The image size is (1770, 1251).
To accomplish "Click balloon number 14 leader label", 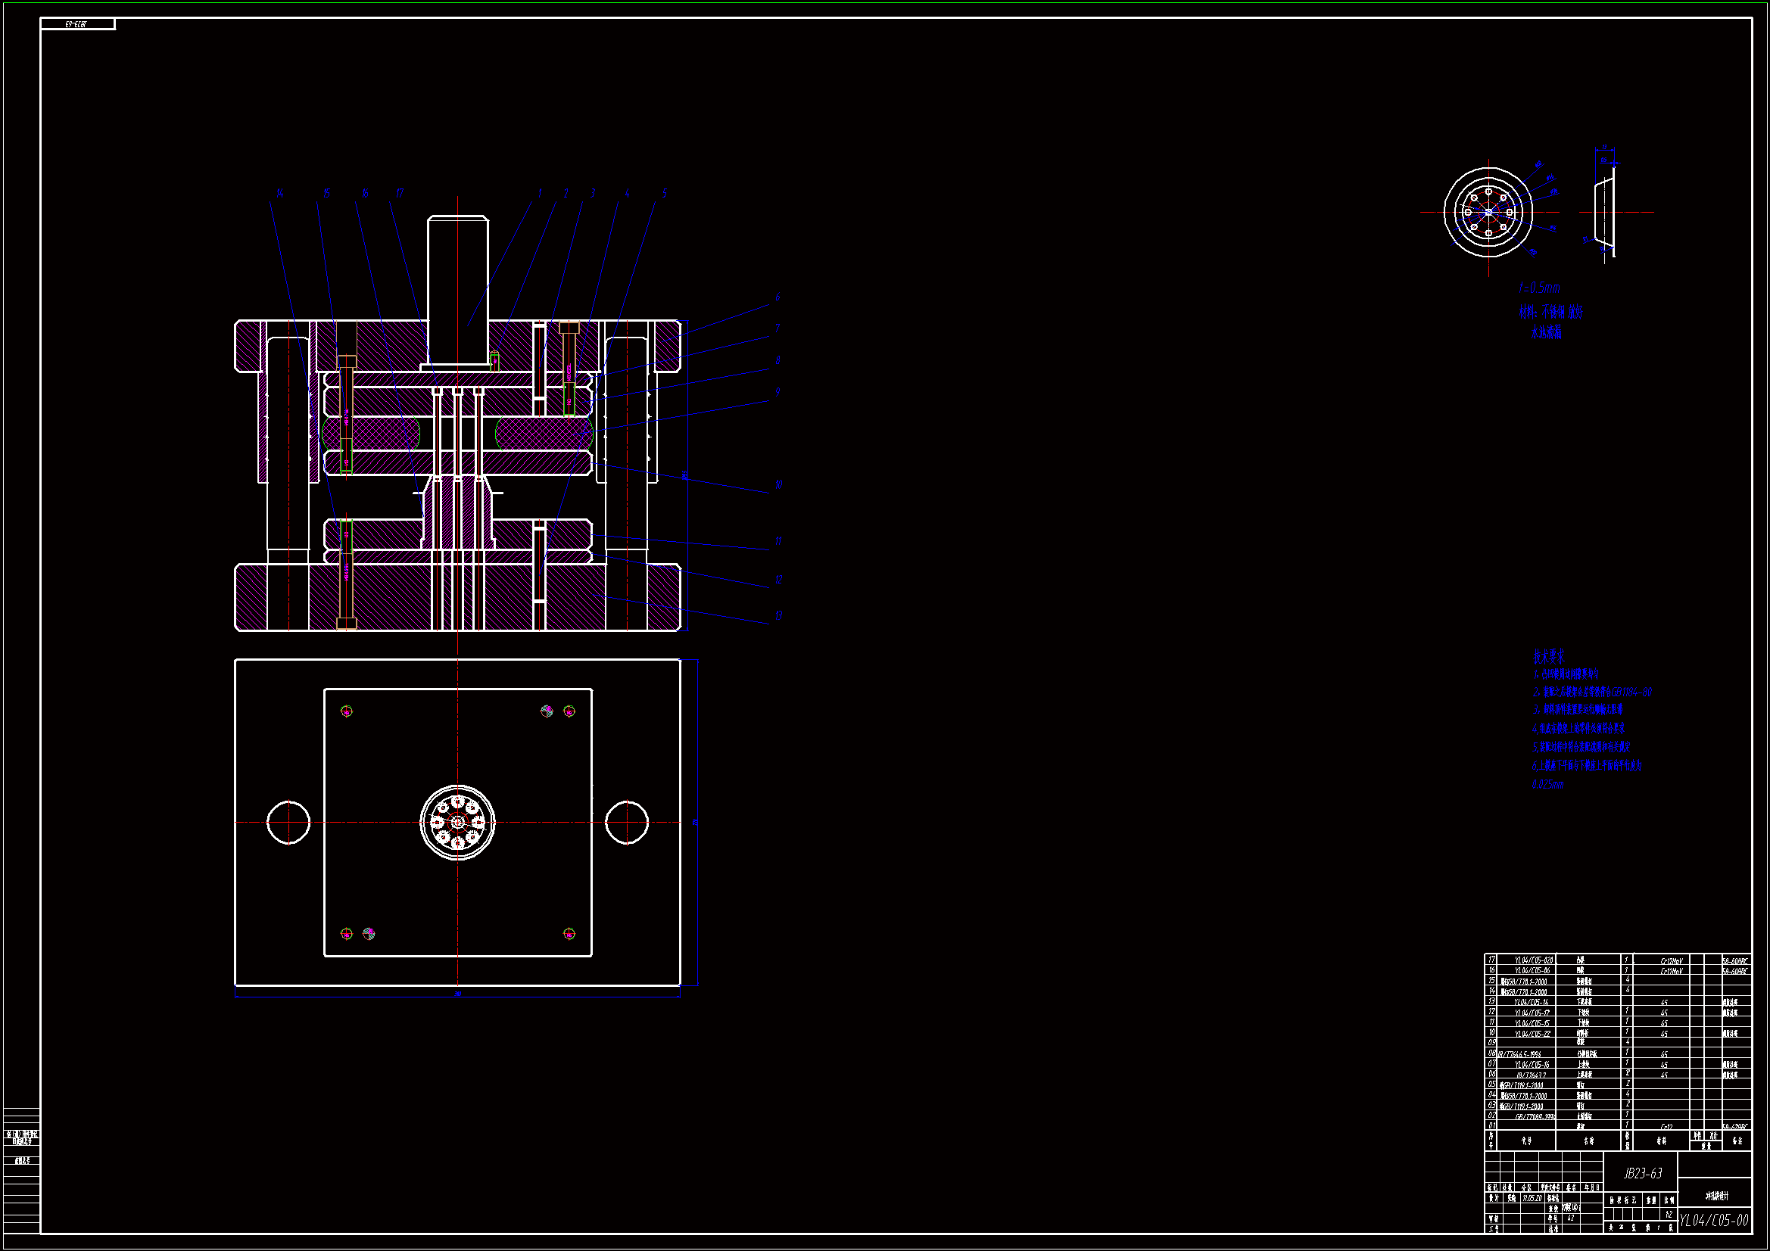I will point(280,193).
